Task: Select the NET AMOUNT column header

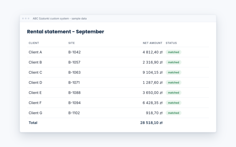Action: tap(153, 43)
